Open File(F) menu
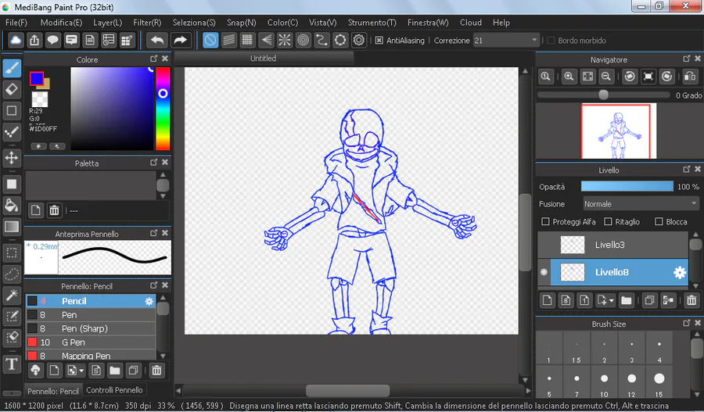Image resolution: width=704 pixels, height=412 pixels. [16, 23]
